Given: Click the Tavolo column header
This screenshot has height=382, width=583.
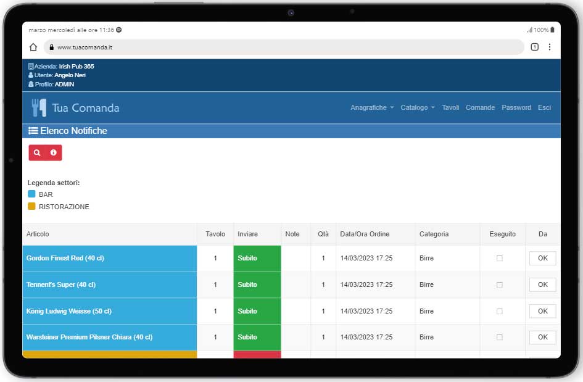Looking at the screenshot, I should click(x=215, y=234).
